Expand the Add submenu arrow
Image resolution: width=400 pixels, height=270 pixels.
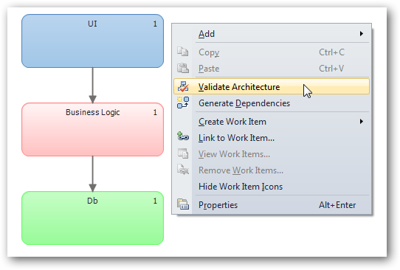click(361, 34)
